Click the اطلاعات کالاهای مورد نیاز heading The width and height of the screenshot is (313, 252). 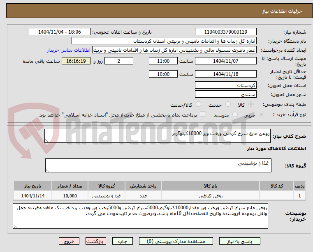(276, 149)
